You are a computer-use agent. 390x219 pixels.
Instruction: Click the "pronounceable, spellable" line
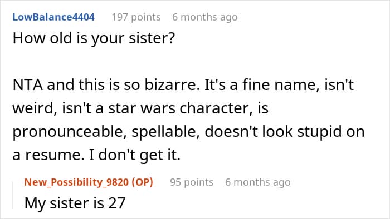(106, 131)
